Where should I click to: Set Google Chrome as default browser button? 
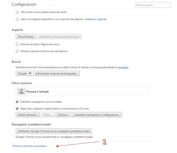tap(54, 131)
